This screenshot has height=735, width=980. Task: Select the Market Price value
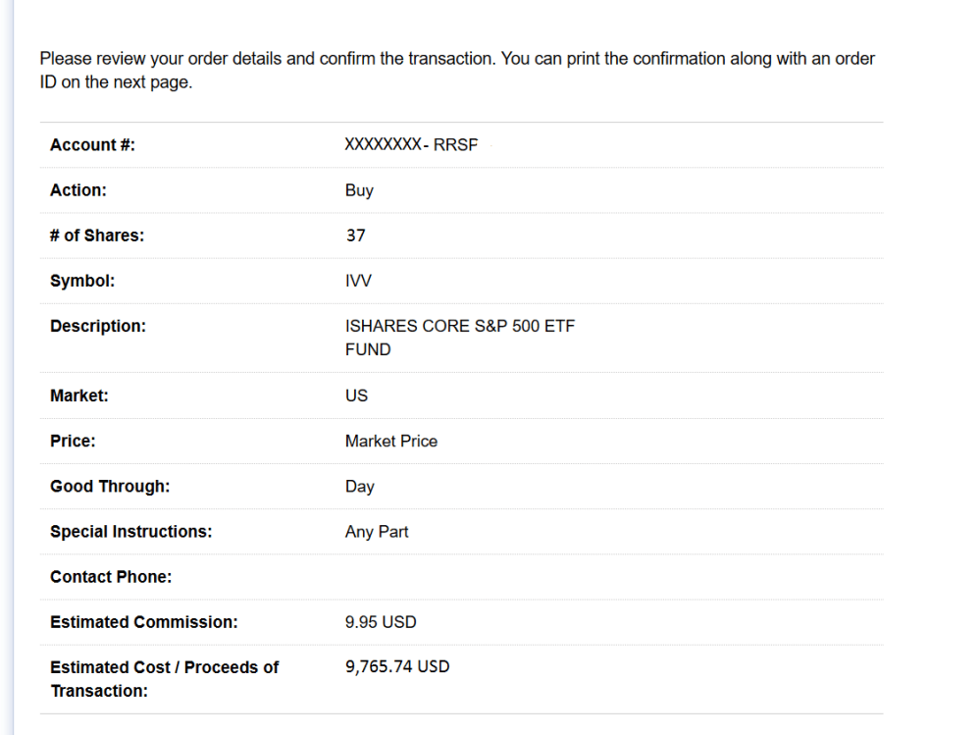click(390, 441)
